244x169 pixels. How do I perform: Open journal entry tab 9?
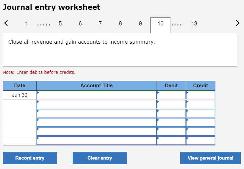(x=140, y=24)
